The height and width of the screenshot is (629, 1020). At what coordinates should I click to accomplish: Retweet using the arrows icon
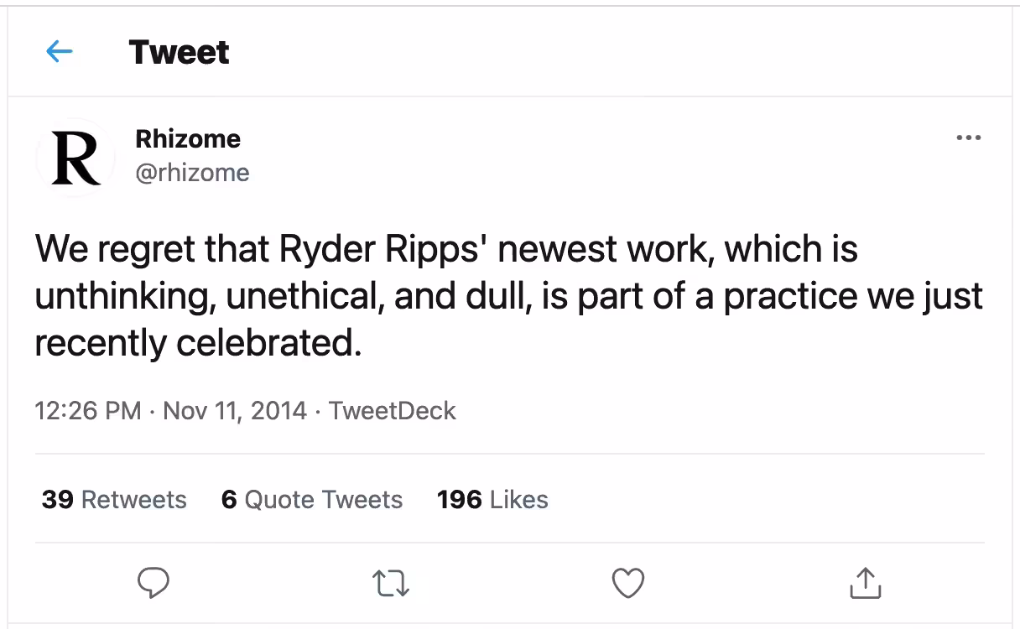tap(391, 583)
